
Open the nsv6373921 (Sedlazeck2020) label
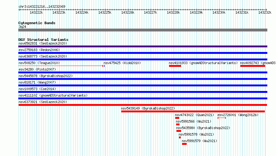[43, 102]
